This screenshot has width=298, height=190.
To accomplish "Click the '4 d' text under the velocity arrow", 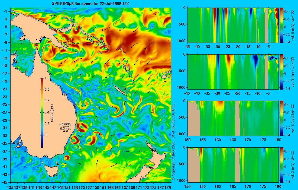I will tap(66, 131).
